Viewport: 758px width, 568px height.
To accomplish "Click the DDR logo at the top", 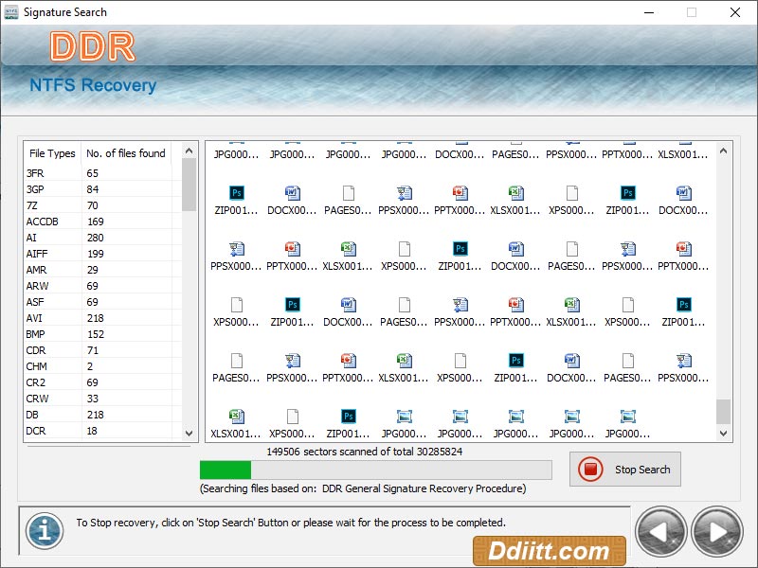I will [92, 47].
